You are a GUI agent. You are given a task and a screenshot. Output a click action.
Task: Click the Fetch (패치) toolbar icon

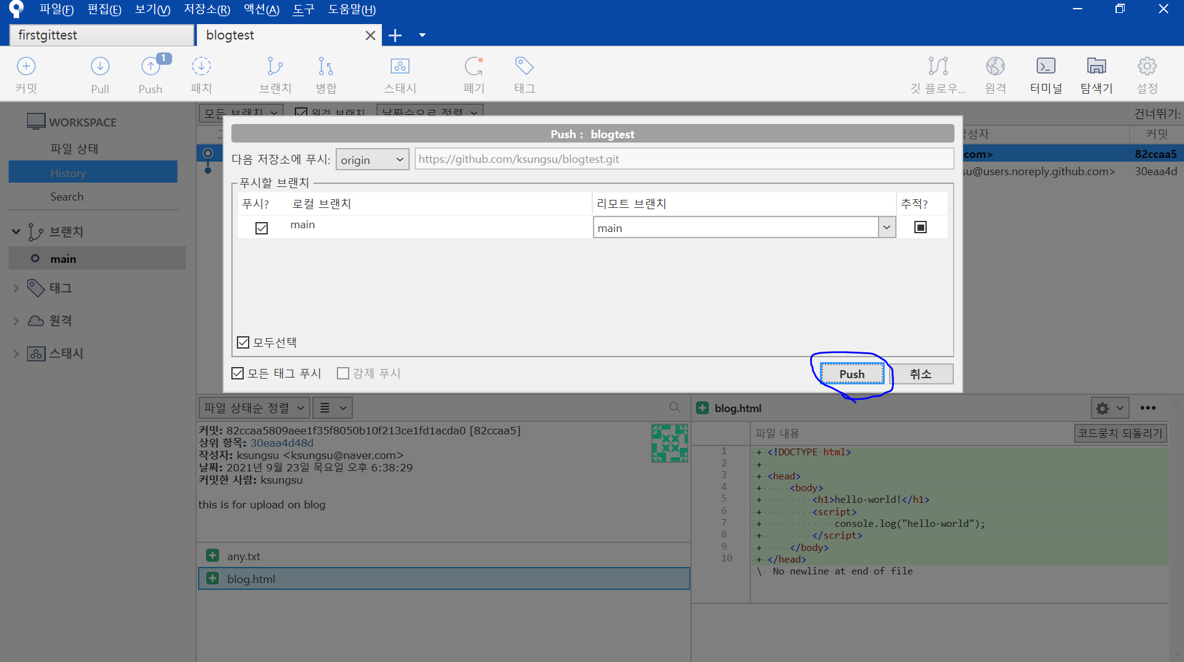click(201, 66)
